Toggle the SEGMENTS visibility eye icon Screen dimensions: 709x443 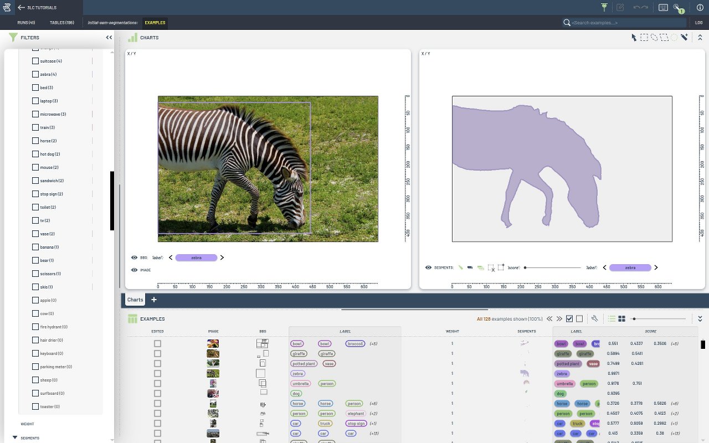point(428,267)
